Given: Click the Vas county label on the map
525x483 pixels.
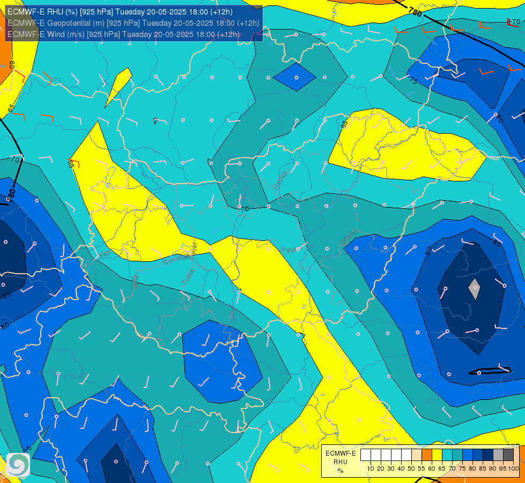Looking at the screenshot, I should [x=105, y=255].
